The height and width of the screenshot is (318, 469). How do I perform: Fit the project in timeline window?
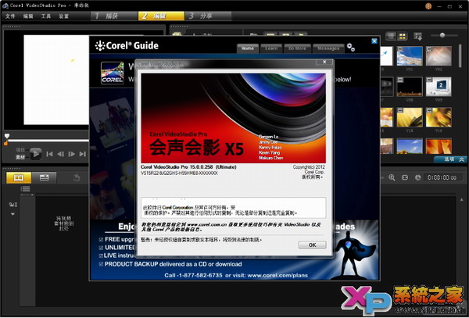click(405, 177)
